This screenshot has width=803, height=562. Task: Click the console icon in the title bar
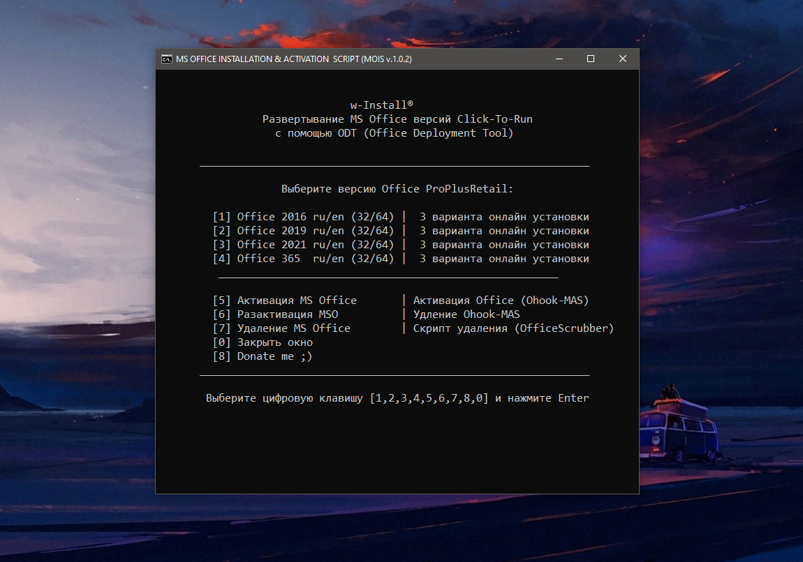pos(166,59)
